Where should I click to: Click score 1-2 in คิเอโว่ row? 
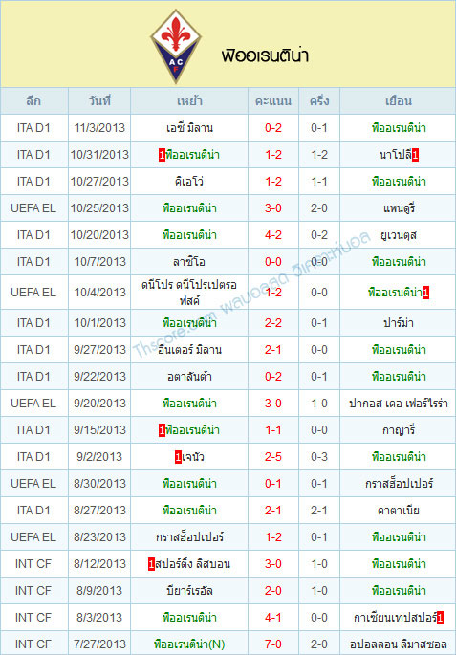[x=273, y=182]
